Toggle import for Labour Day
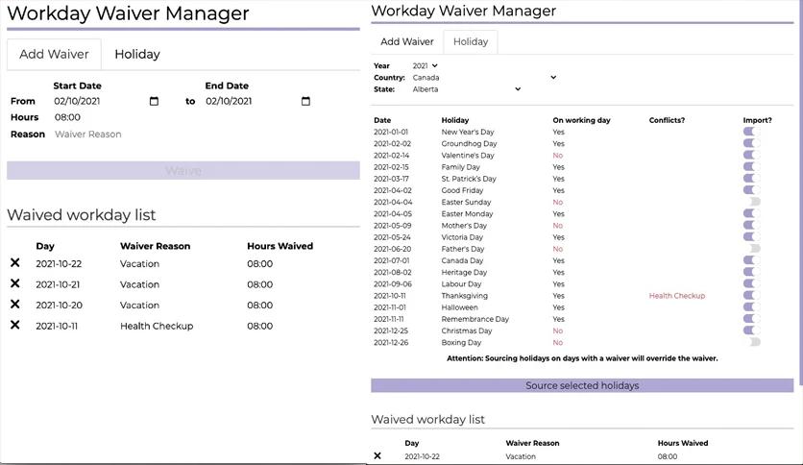 [x=752, y=283]
